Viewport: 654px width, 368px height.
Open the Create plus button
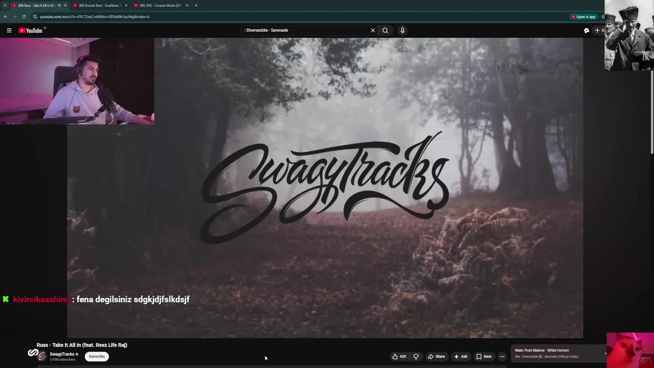pos(599,30)
